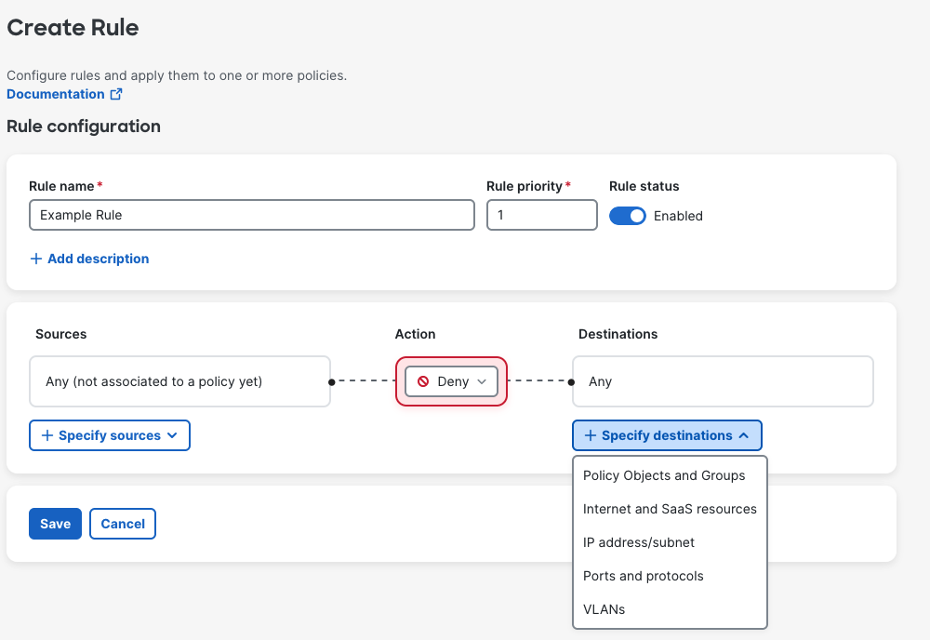Image resolution: width=930 pixels, height=640 pixels.
Task: Open the Deny action dropdown
Action: pos(452,381)
